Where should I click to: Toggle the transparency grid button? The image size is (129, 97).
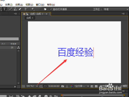96,86
